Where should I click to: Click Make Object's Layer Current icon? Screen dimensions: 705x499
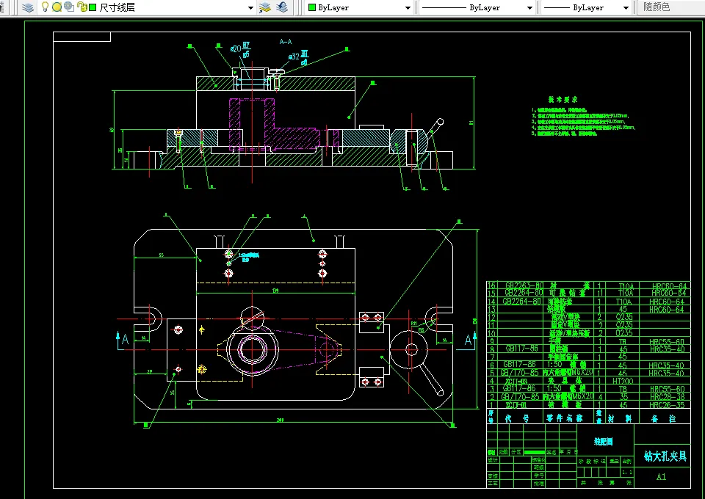265,7
